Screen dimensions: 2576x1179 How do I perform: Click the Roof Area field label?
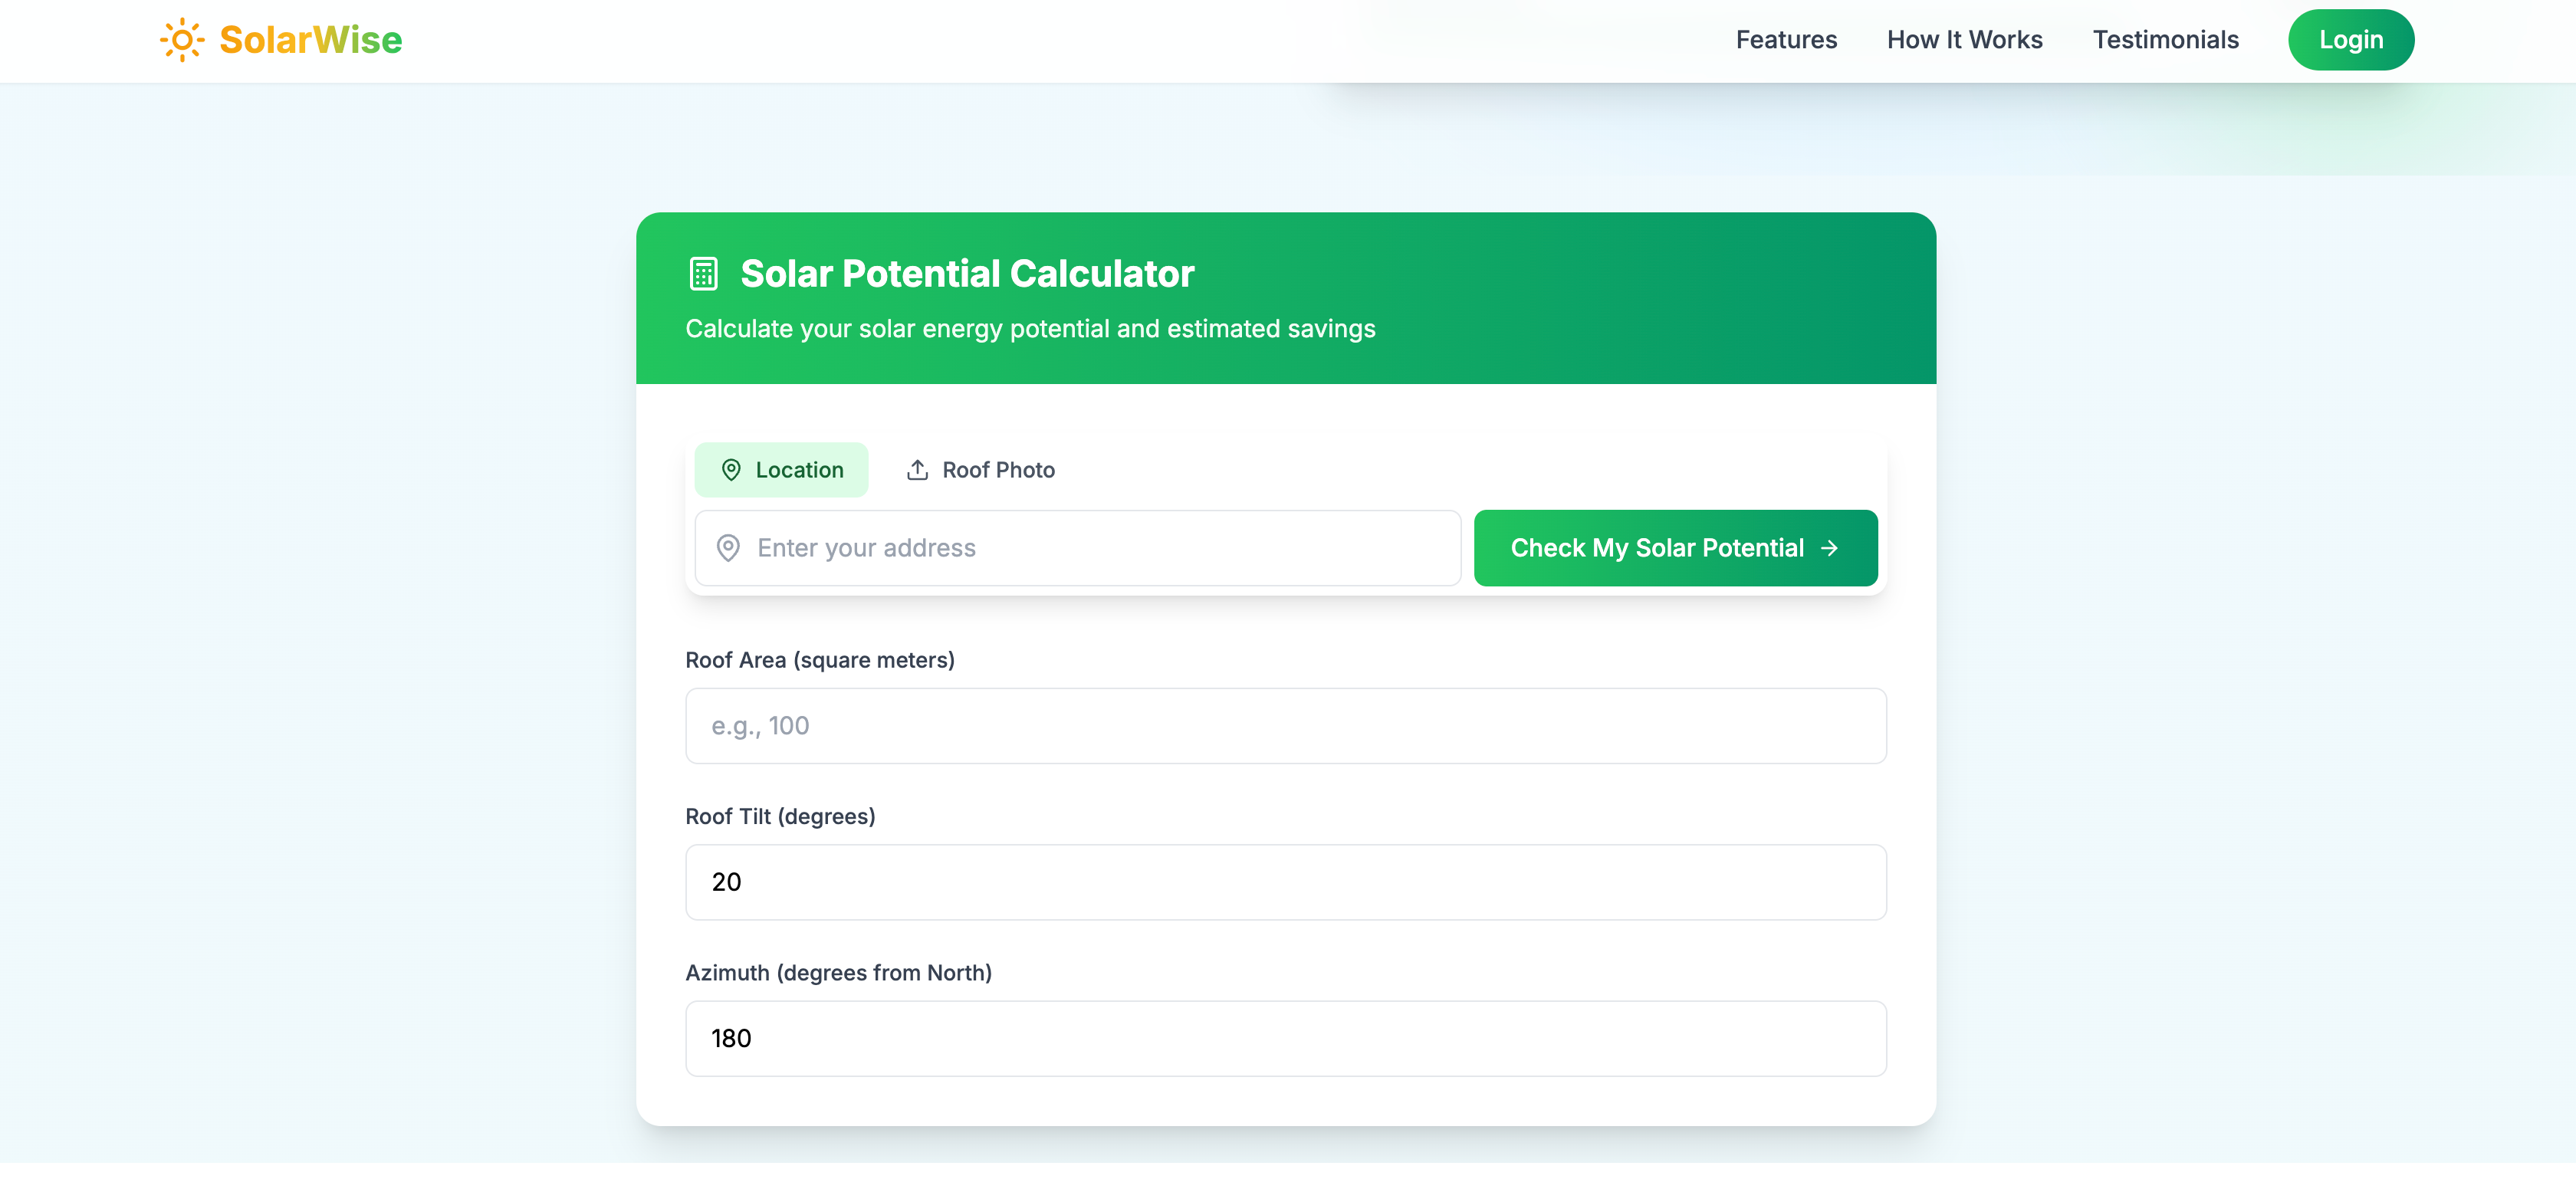[x=819, y=660]
